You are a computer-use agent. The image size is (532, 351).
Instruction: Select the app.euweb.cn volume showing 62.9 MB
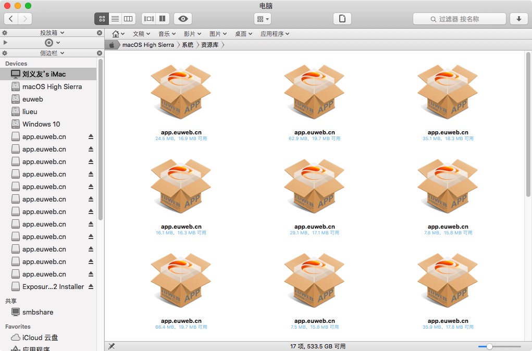(315, 103)
